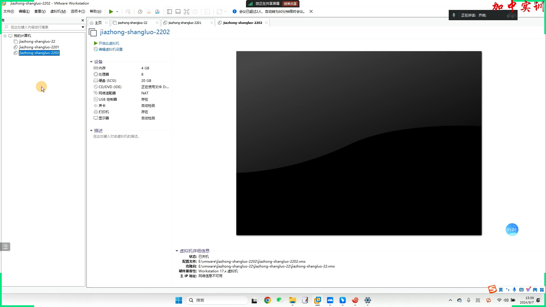Click the floating list icon at left edge

pyautogui.click(x=5, y=247)
